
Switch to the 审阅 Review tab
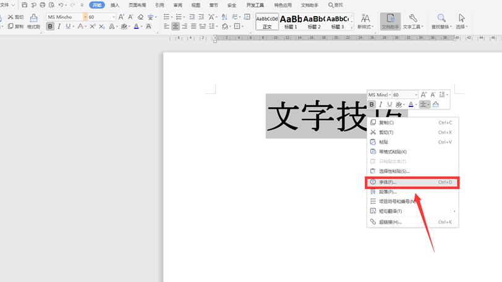[177, 5]
